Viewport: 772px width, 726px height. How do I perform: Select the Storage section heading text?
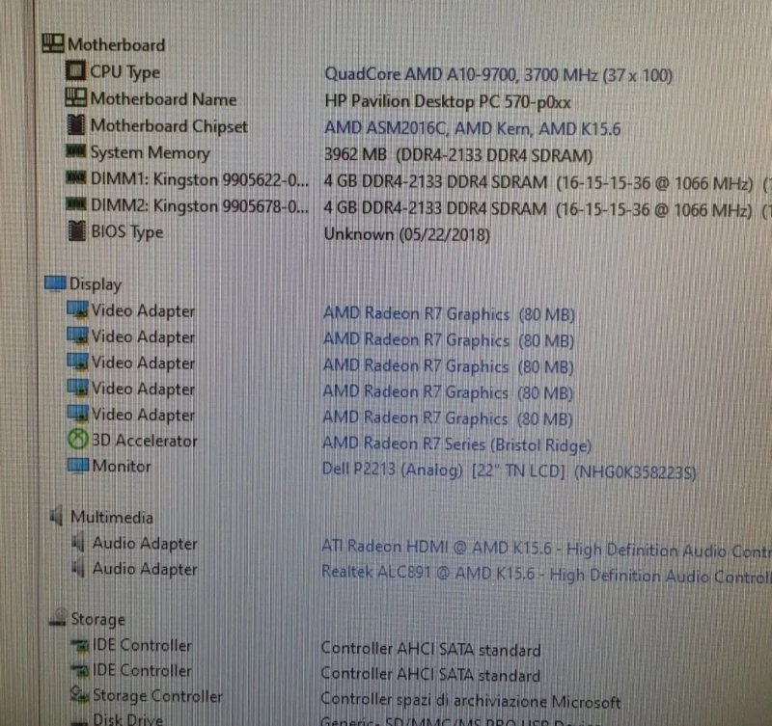click(x=98, y=619)
